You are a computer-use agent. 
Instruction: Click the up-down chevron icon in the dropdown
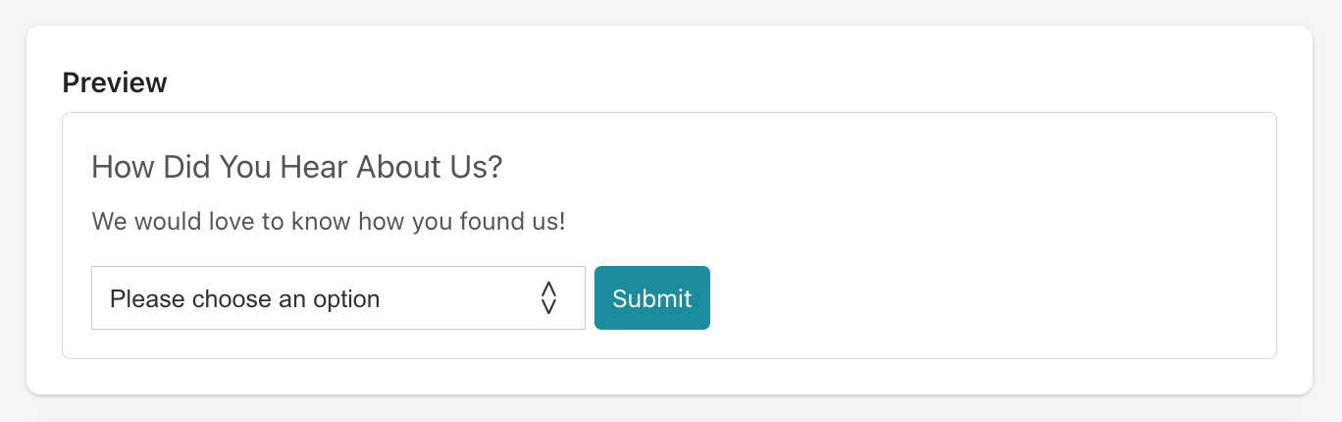tap(548, 297)
